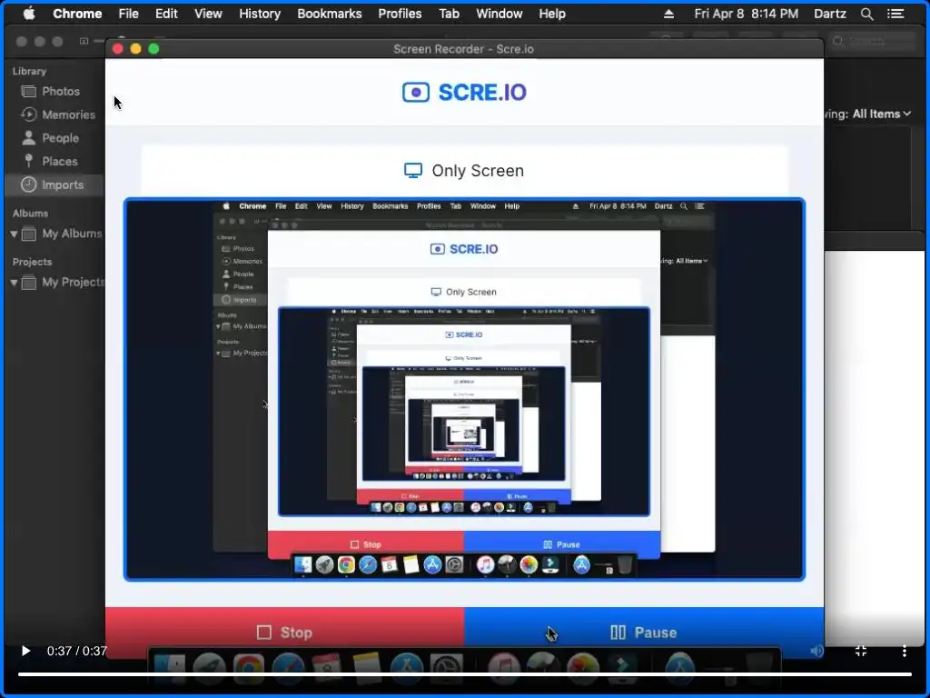Screen dimensions: 930x698
Task: Open Music from the main Dock
Action: tap(503, 668)
